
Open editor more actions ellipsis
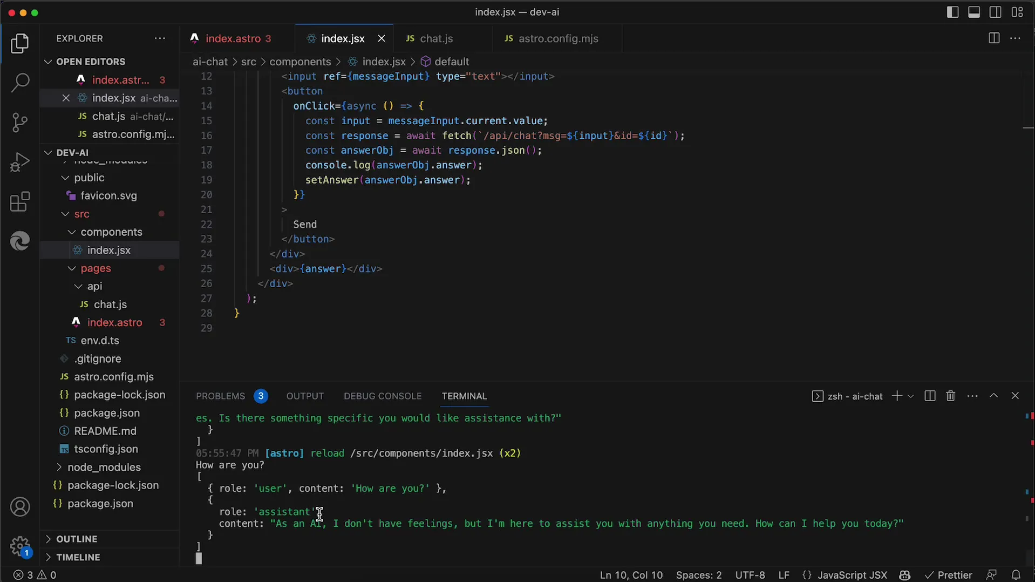coord(1015,38)
